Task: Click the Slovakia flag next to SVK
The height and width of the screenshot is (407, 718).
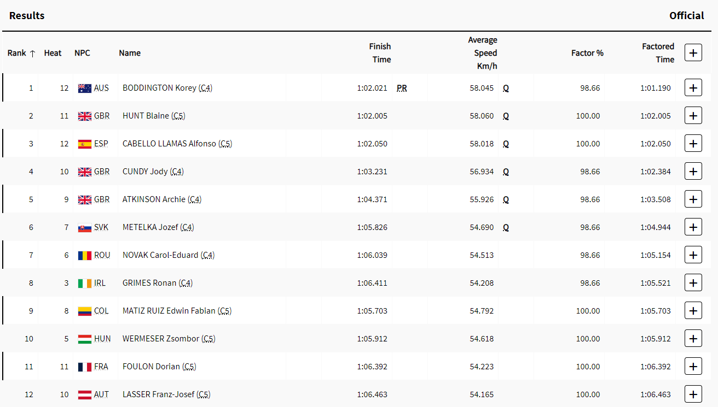Action: pos(85,227)
